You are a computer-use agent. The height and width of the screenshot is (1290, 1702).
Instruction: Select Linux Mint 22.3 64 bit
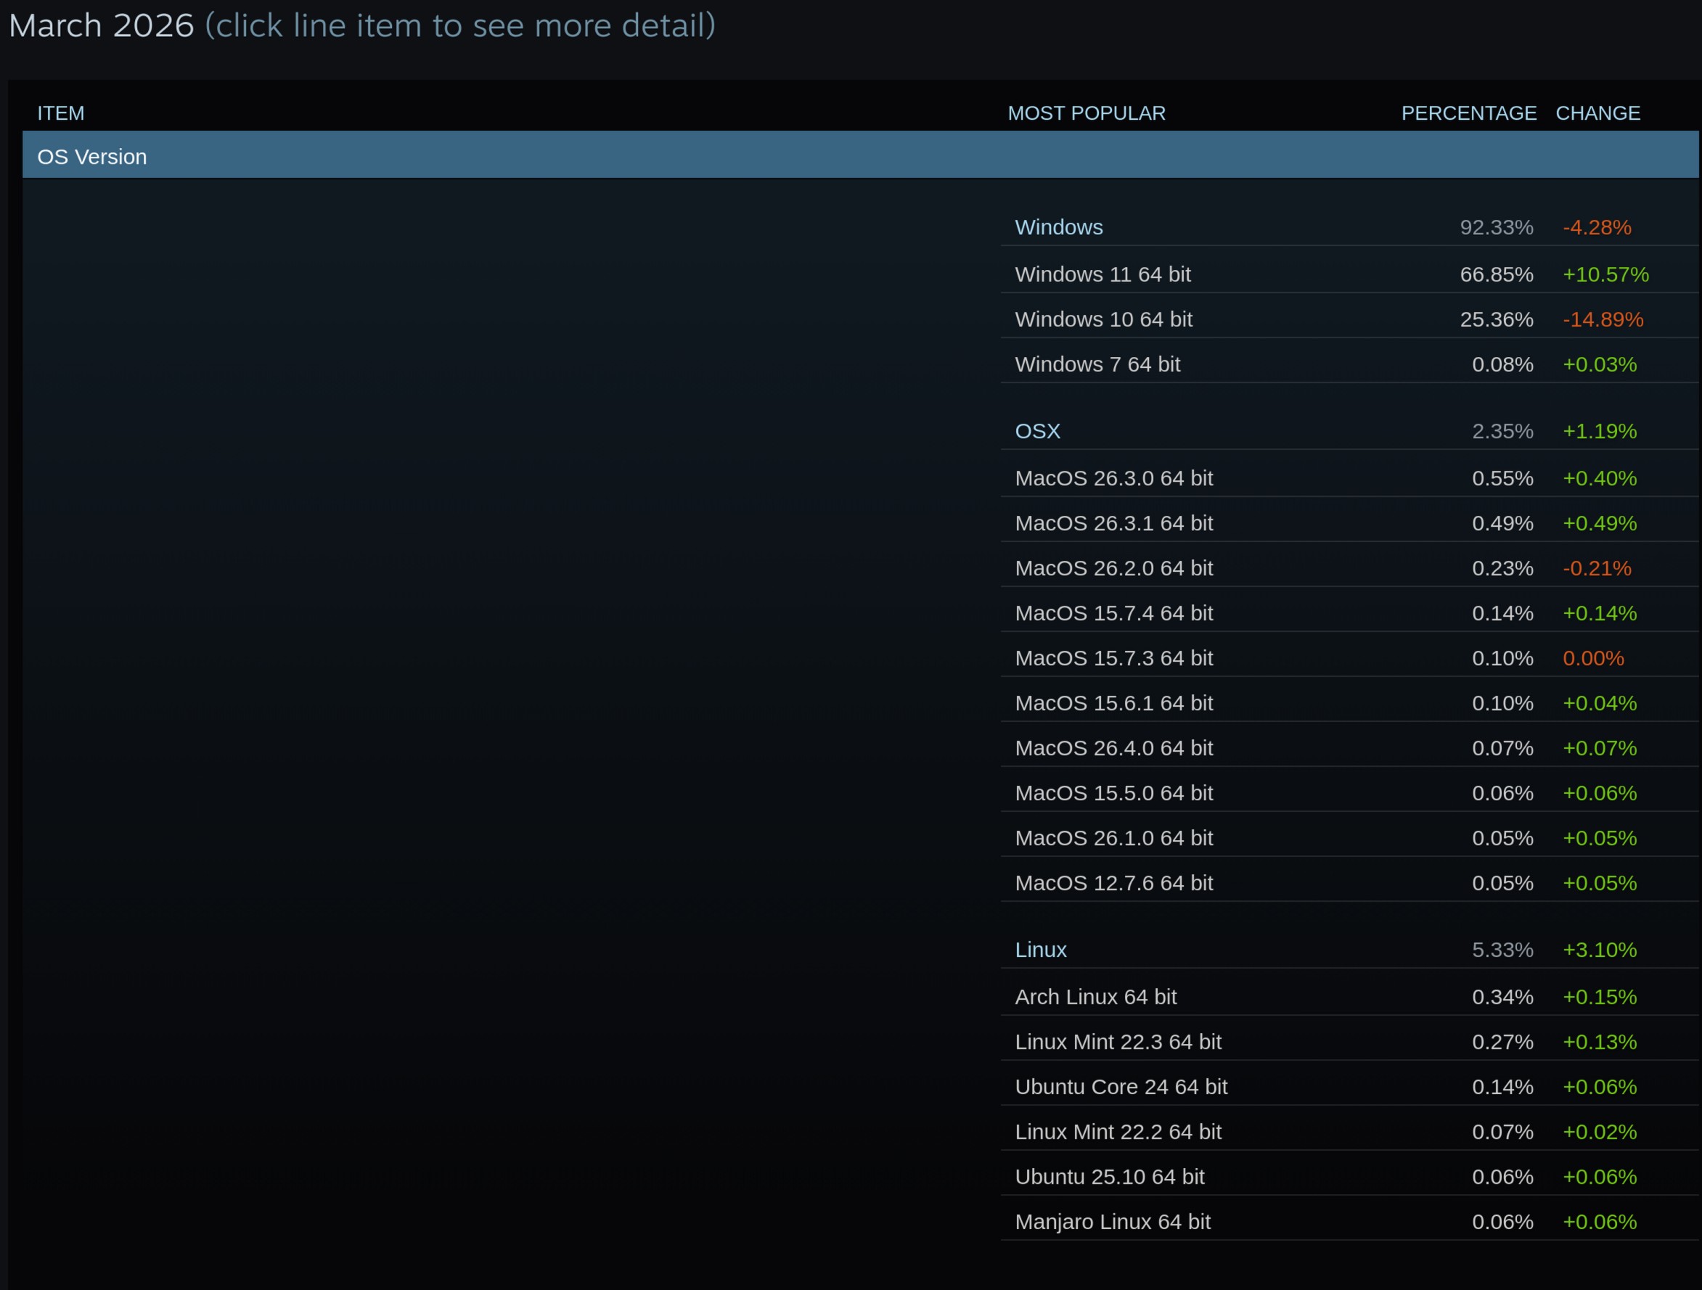tap(1117, 1043)
